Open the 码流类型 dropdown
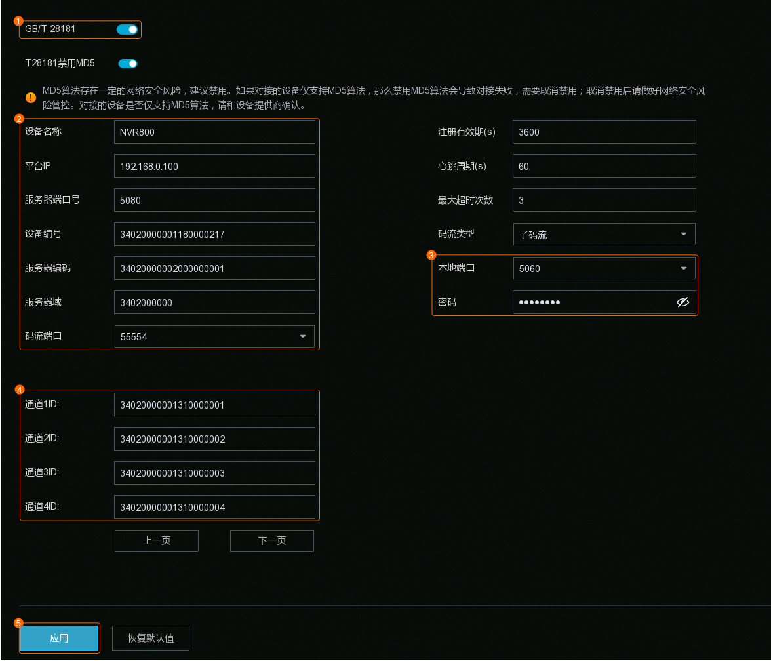771x661 pixels. (x=683, y=234)
